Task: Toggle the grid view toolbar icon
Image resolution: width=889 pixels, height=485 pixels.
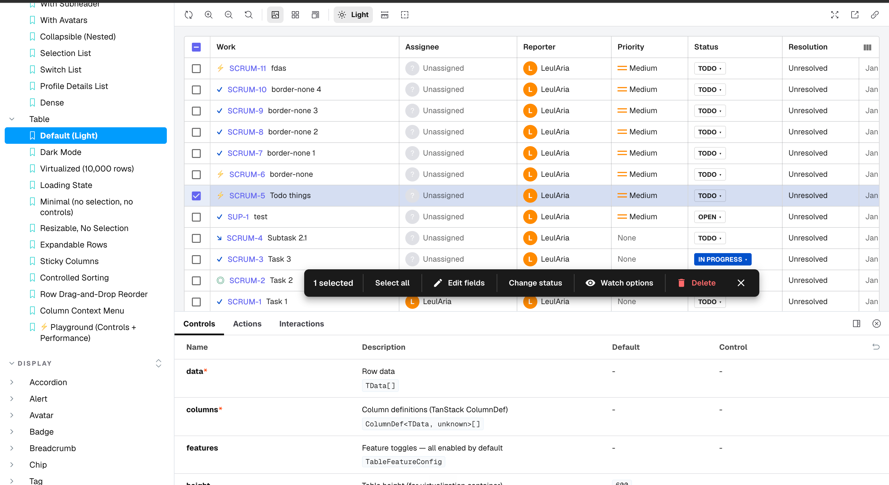Action: coord(295,15)
